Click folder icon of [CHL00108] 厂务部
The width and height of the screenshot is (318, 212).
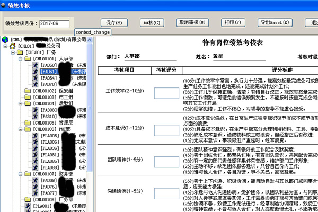tap(28, 199)
